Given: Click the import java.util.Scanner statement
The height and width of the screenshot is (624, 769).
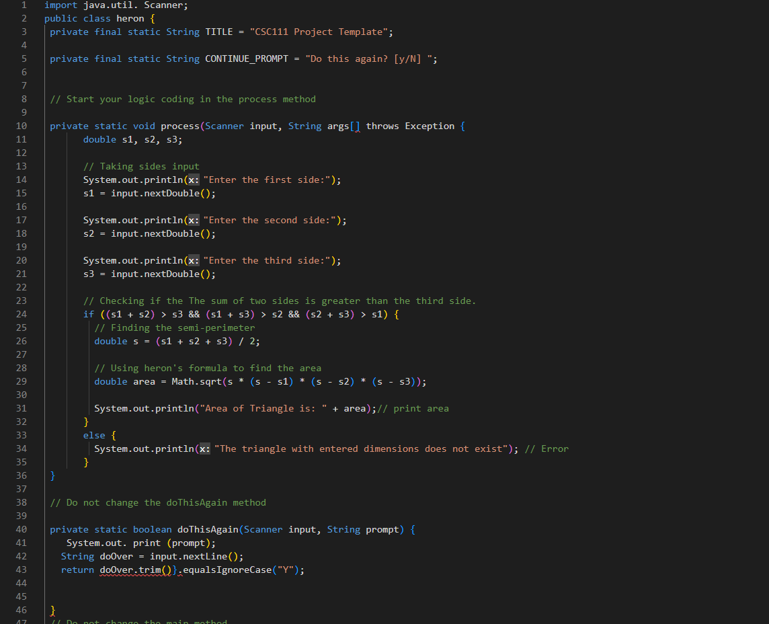Looking at the screenshot, I should (x=114, y=5).
